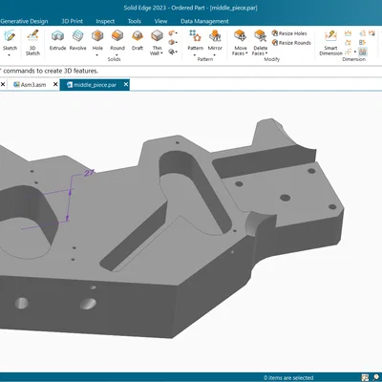382x382 pixels.
Task: Open the Round dropdown arrow
Action: [117, 54]
